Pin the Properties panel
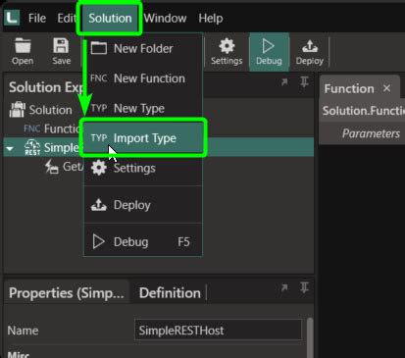The width and height of the screenshot is (405, 358). [x=304, y=287]
